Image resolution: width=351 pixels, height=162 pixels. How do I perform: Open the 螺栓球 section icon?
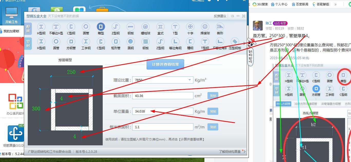(x=145, y=27)
